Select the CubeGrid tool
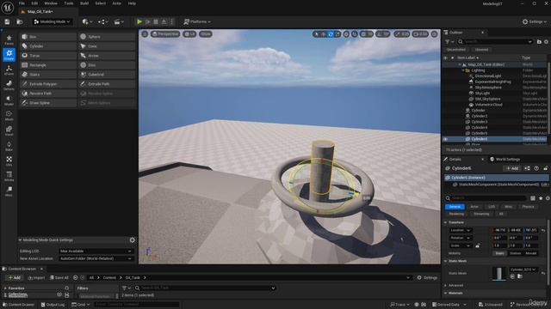The height and width of the screenshot is (309, 551). coord(108,75)
